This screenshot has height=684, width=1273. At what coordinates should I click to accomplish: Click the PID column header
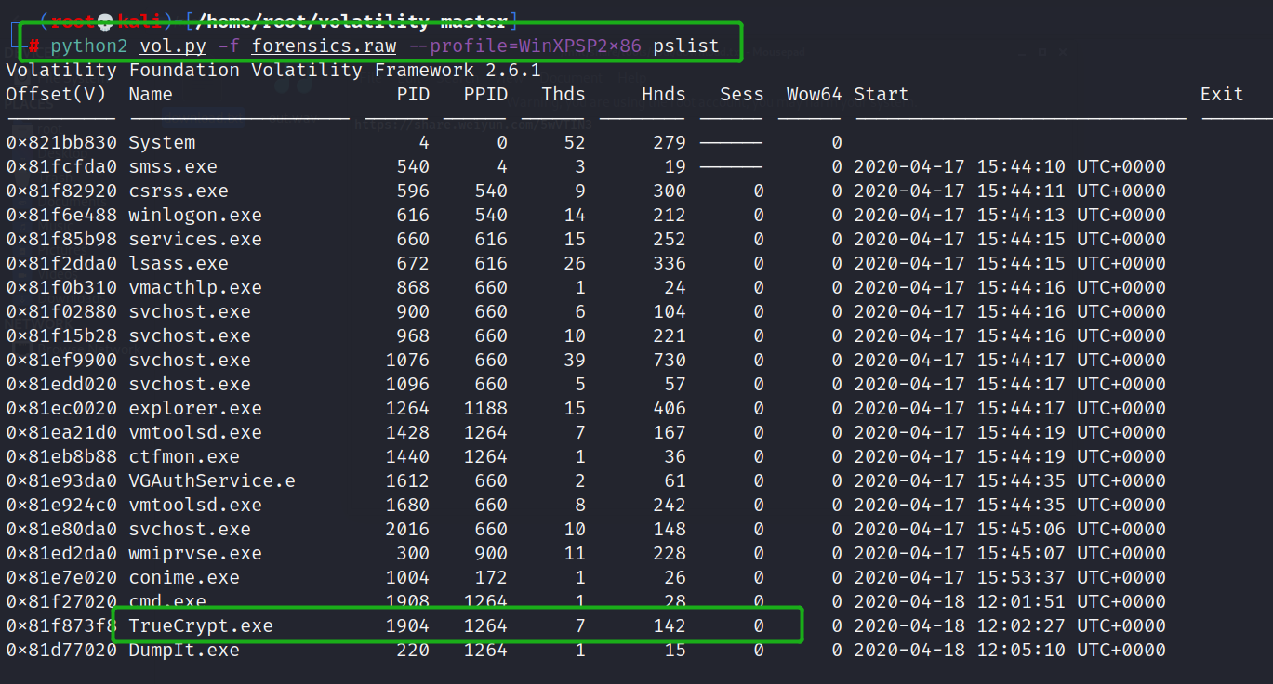click(413, 95)
